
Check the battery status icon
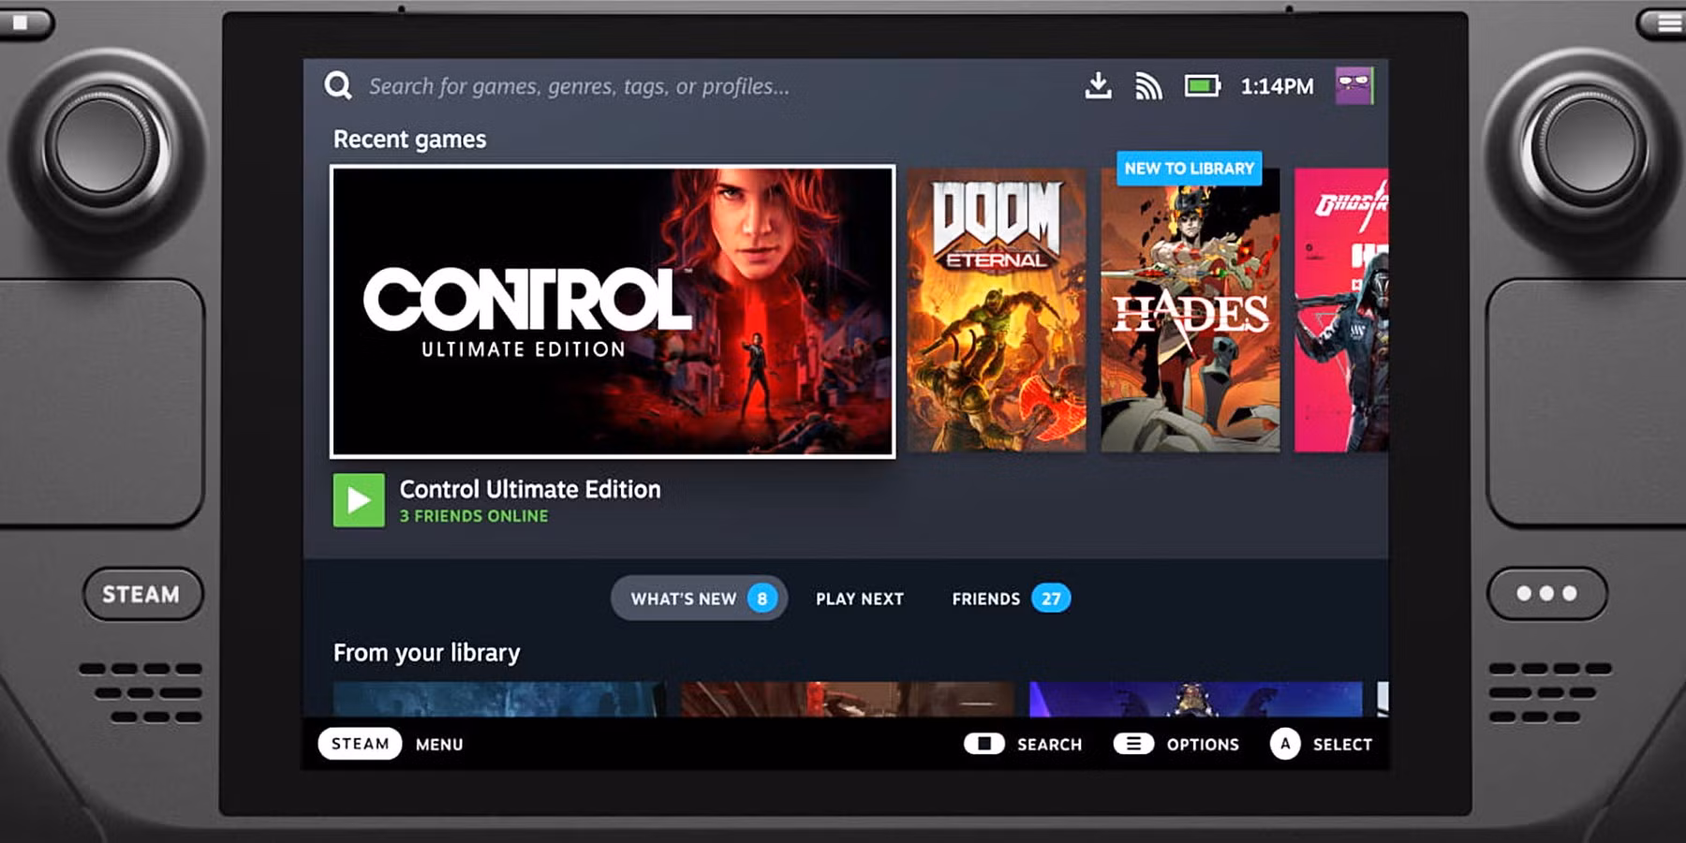(1203, 86)
